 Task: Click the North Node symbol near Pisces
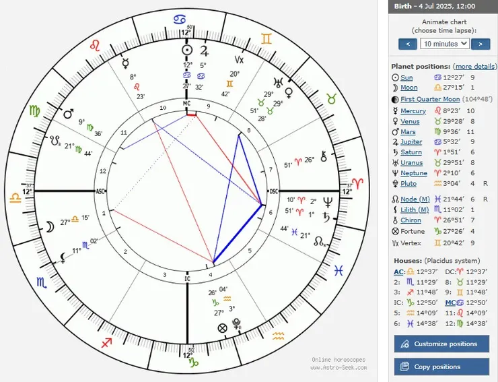320,242
